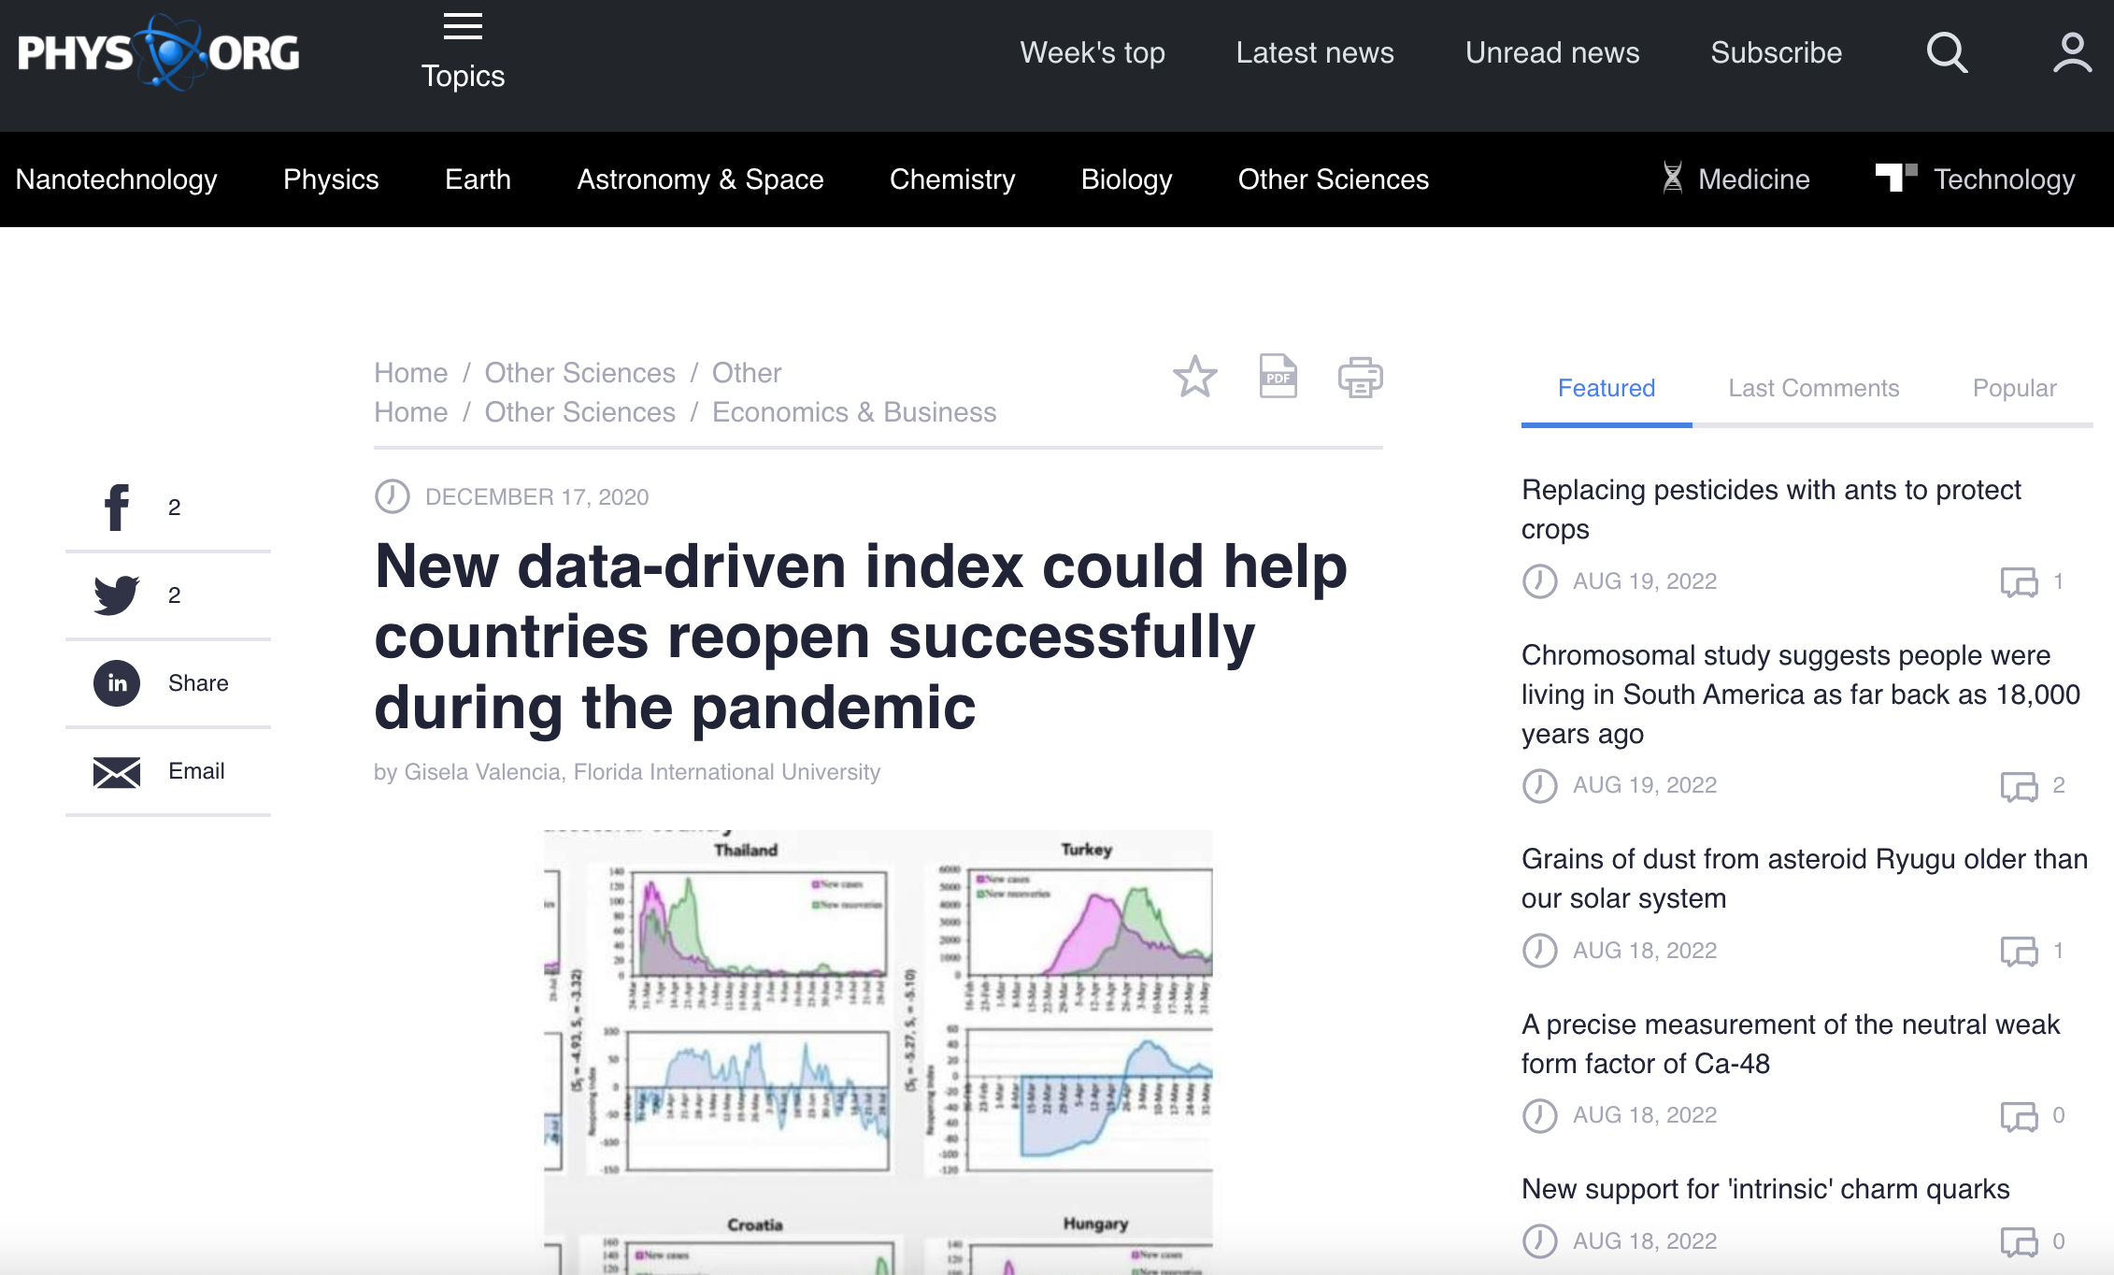This screenshot has width=2114, height=1275.
Task: Click the print article icon
Action: coord(1360,377)
